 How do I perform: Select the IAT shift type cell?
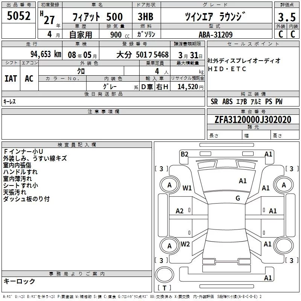tap(11, 78)
